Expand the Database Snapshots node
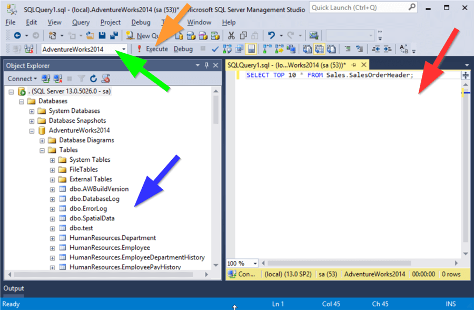Image resolution: width=474 pixels, height=310 pixels. pyautogui.click(x=32, y=121)
